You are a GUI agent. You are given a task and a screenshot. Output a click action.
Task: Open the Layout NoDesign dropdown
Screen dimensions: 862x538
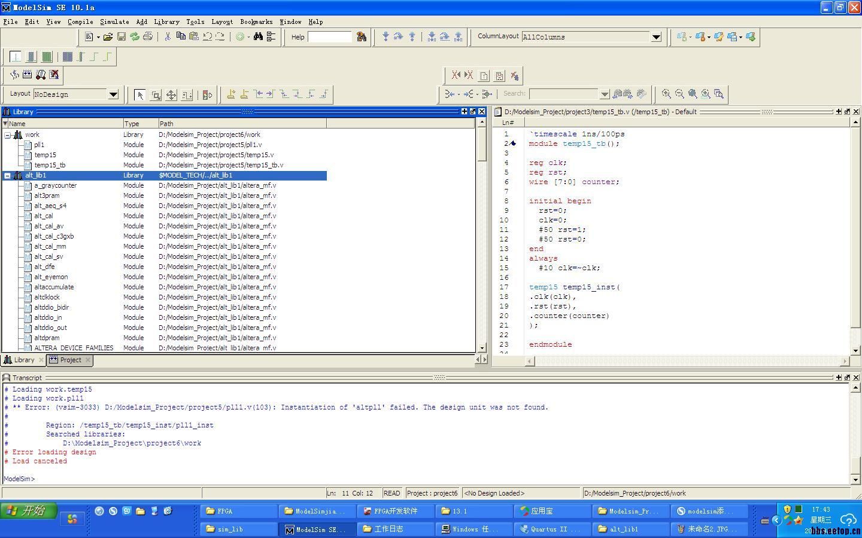[x=113, y=94]
